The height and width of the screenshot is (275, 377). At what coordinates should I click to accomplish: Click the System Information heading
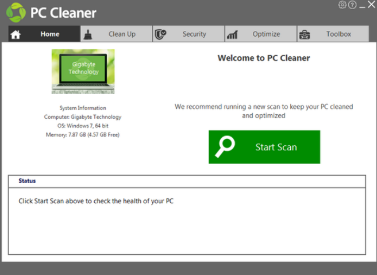click(x=83, y=108)
